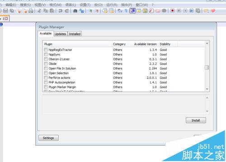Open the 宏(O) menu
The image size is (226, 162).
pos(99,5)
